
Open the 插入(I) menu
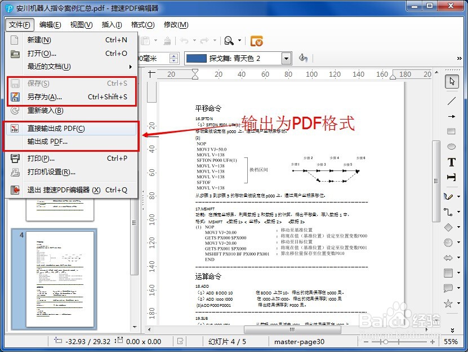(x=112, y=24)
